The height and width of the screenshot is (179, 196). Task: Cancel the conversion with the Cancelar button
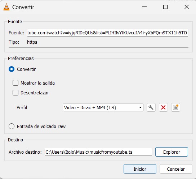click(x=176, y=169)
